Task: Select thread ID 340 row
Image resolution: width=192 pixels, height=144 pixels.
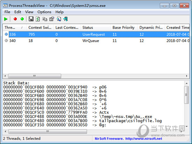Action: pyautogui.click(x=96, y=40)
